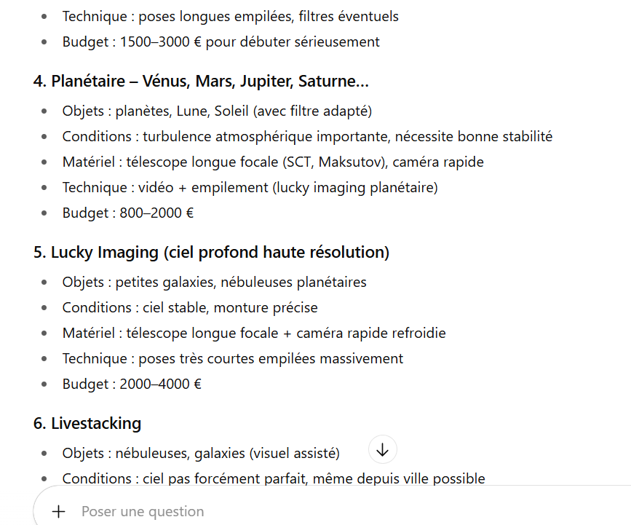Click the plus icon beside the question field
This screenshot has width=631, height=525.
[59, 511]
